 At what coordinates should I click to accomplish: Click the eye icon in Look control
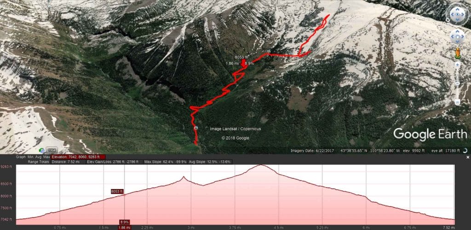(457, 14)
